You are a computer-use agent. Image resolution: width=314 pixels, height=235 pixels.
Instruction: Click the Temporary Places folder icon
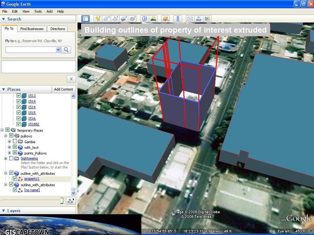coord(13,130)
